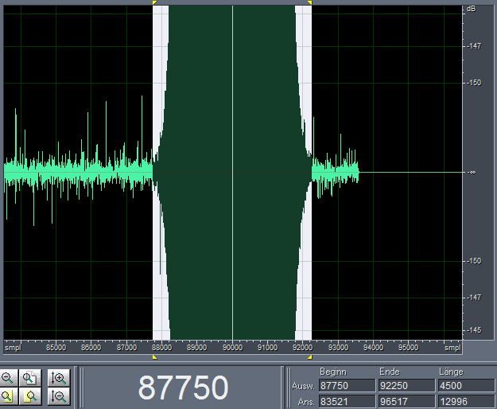Click the 86000 mark on the ruler
497x409 pixels.
click(x=91, y=348)
